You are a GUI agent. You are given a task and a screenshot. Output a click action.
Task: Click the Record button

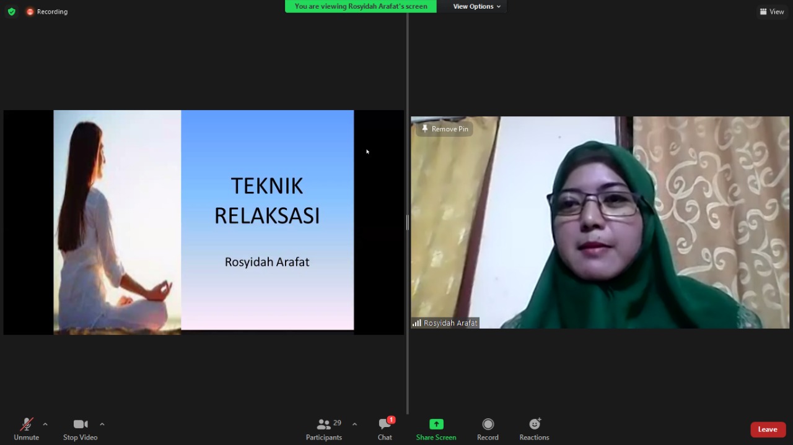pyautogui.click(x=488, y=429)
